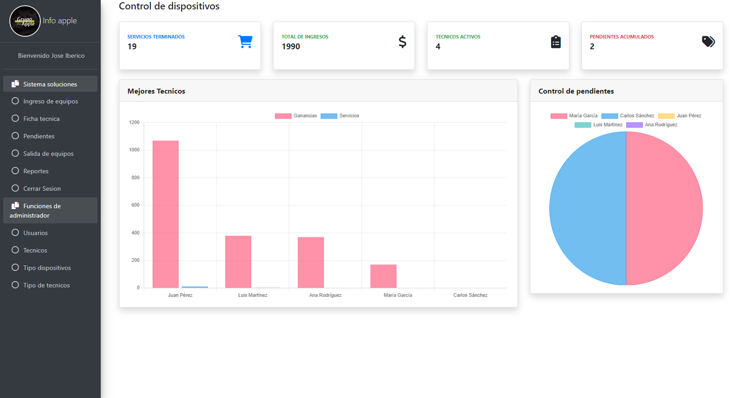Click the Tecnicos Activos label
752x398 pixels.
pyautogui.click(x=458, y=37)
